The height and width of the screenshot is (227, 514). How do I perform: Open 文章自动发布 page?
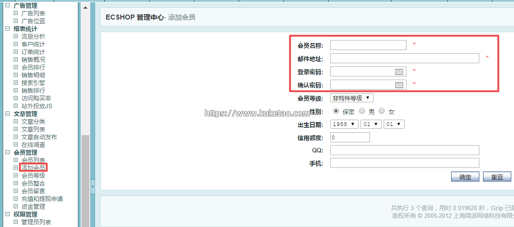39,137
